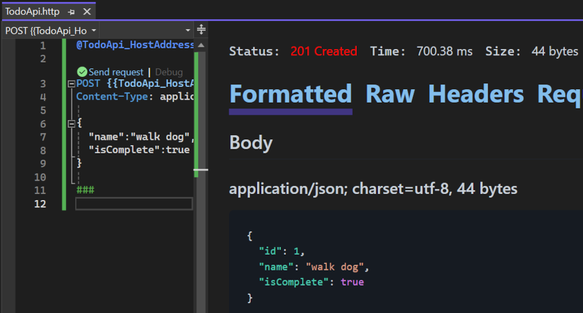Click the Send request link
Screen dimensions: 583x313
click(x=115, y=72)
